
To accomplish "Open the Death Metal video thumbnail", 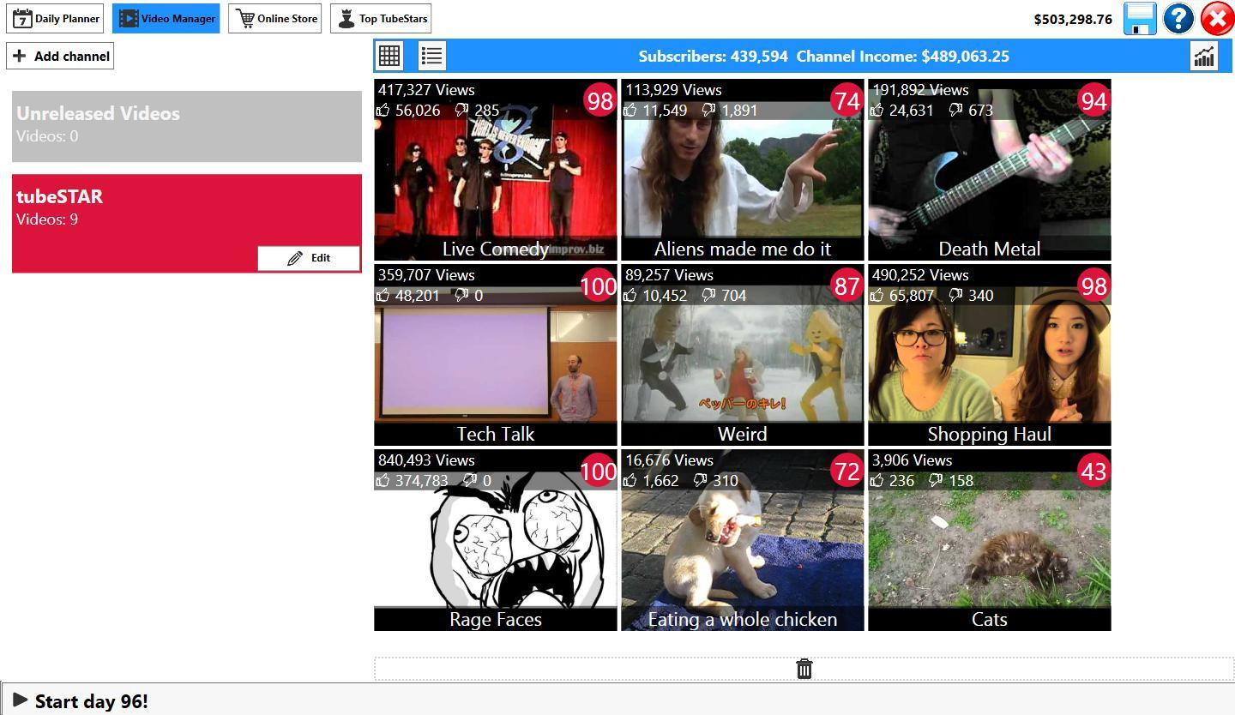I will tap(990, 170).
